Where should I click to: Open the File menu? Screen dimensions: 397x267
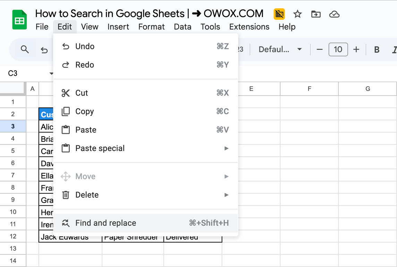pos(42,27)
